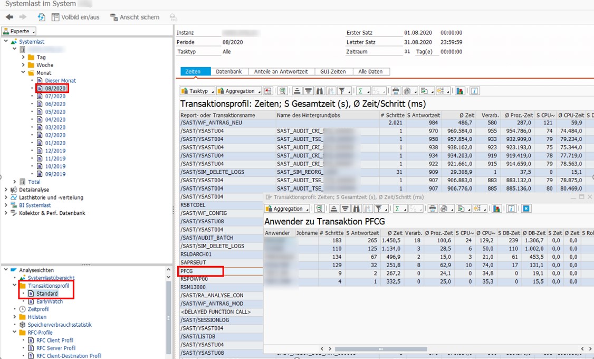Screen dimensions: 594x359
Task: Click the export icon in the toolbar
Action: [x=425, y=91]
